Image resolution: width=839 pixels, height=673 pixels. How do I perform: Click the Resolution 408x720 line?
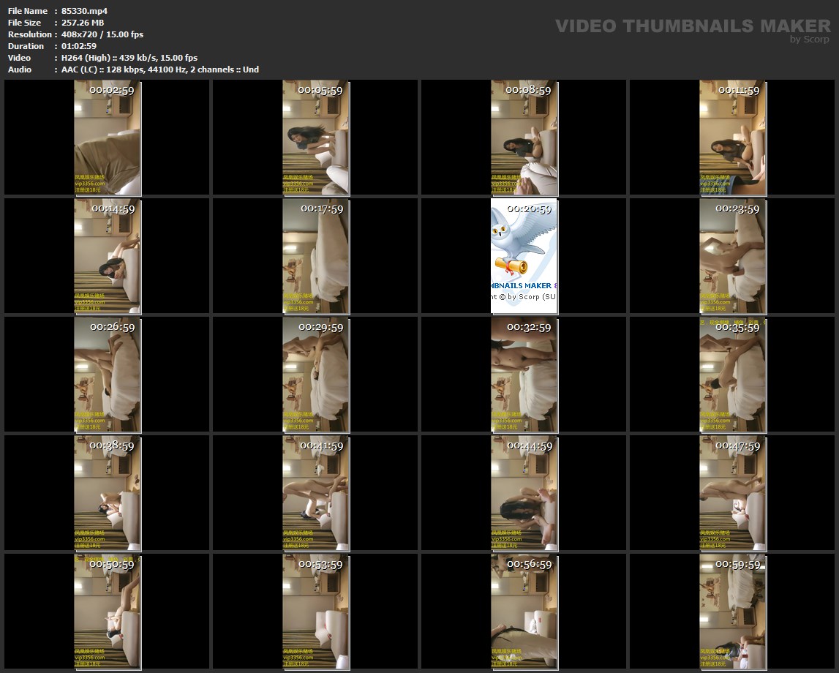pos(102,34)
